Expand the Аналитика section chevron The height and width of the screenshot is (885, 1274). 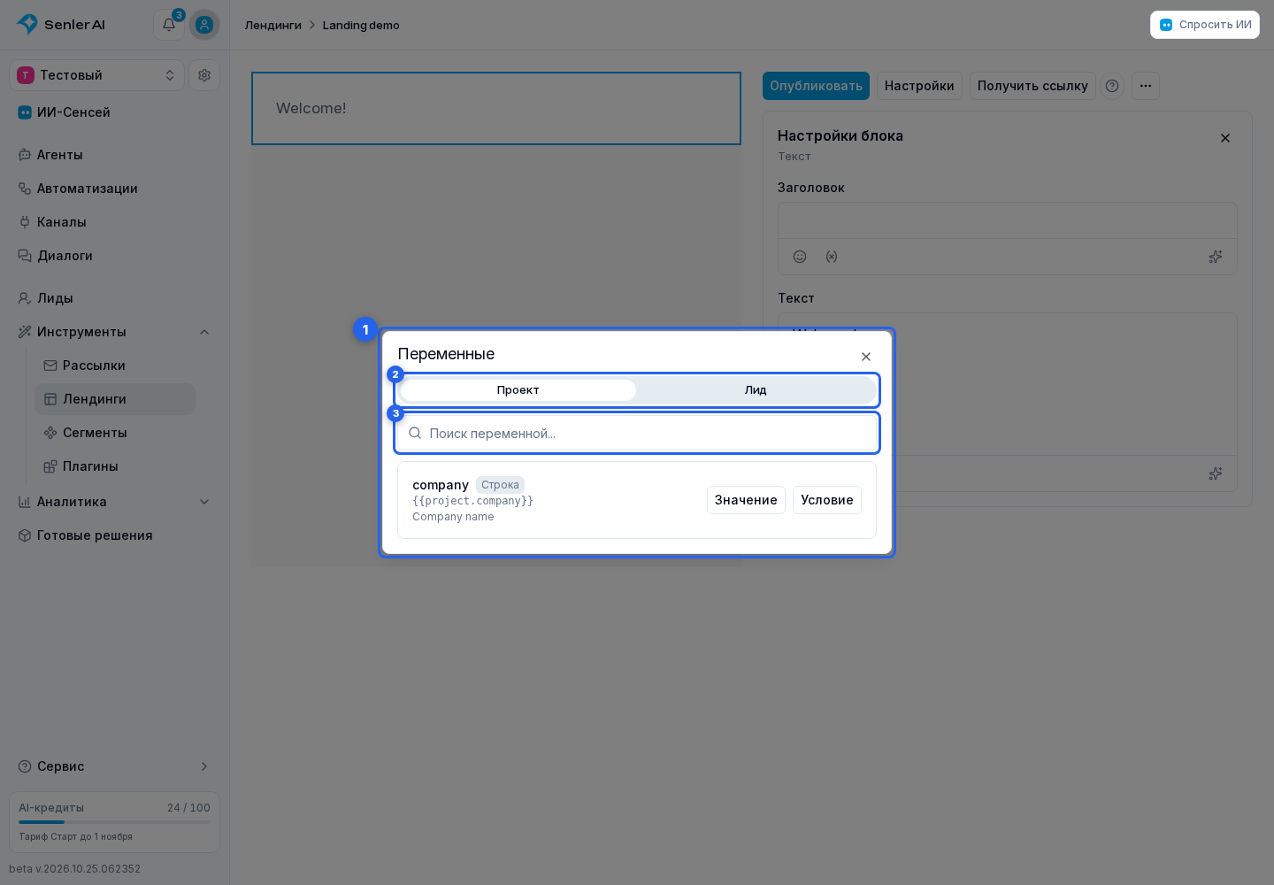click(x=204, y=502)
